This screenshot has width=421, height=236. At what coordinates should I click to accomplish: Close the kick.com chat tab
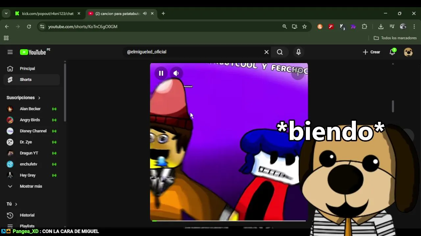pos(79,13)
